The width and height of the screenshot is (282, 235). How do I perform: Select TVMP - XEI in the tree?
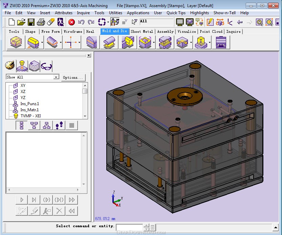tap(31, 116)
